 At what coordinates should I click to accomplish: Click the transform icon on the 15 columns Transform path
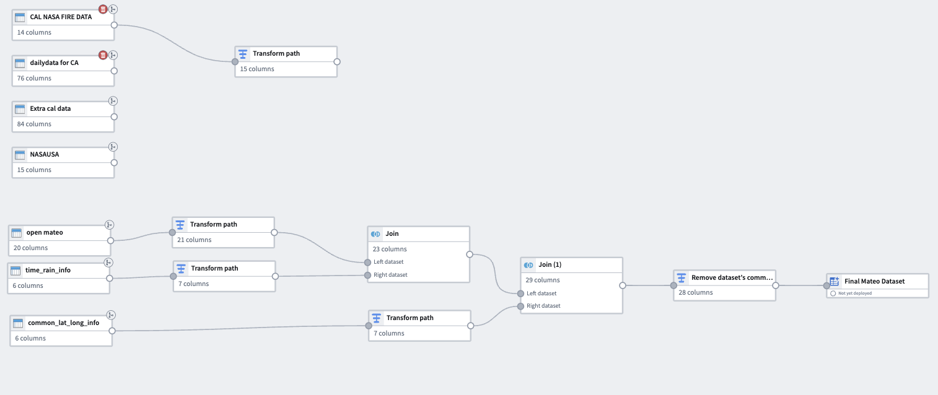click(243, 54)
